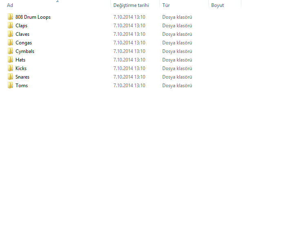Sort by the Değiştirme tarihi column header

131,5
